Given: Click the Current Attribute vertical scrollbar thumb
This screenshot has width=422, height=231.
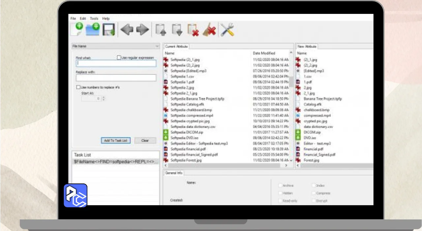Looking at the screenshot, I should pos(291,82).
